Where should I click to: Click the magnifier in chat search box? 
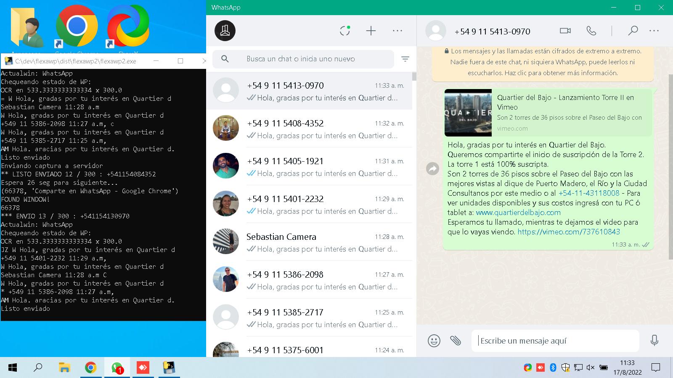(x=225, y=59)
